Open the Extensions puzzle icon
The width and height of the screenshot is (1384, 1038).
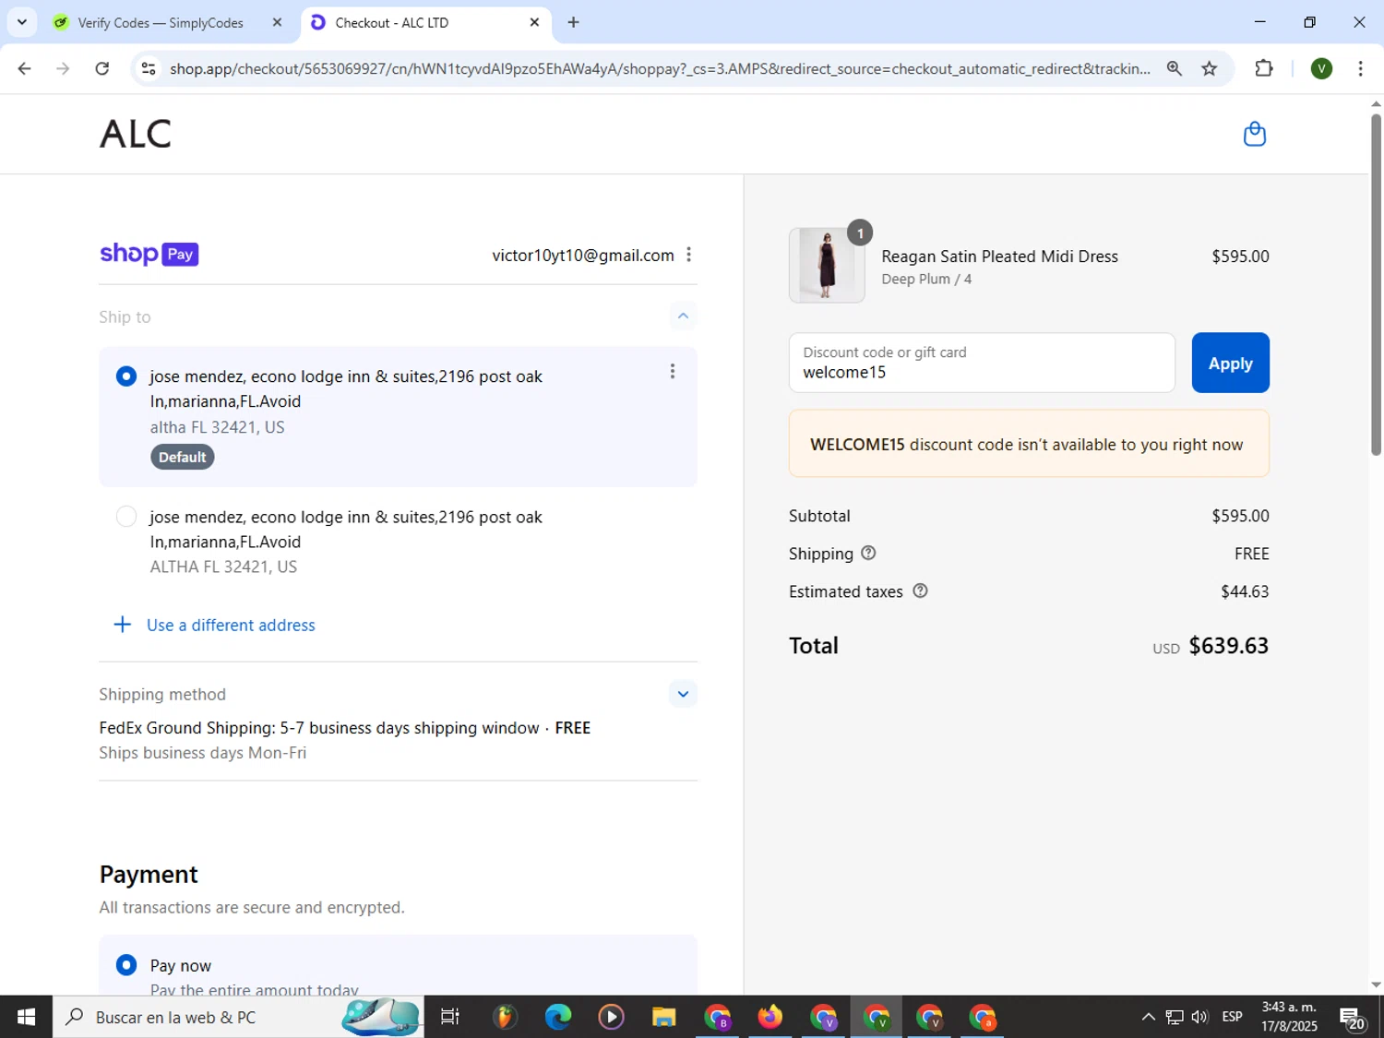click(1264, 68)
